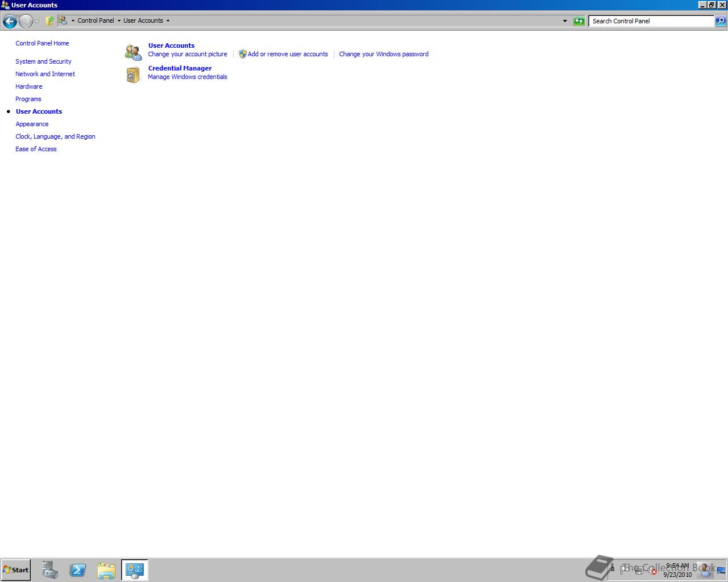Open the recent pages dropdown arrow

pos(37,22)
